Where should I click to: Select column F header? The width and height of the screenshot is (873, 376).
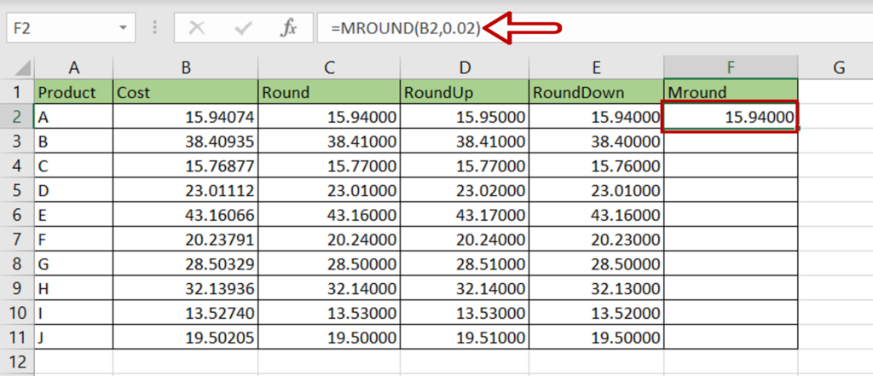(x=731, y=68)
